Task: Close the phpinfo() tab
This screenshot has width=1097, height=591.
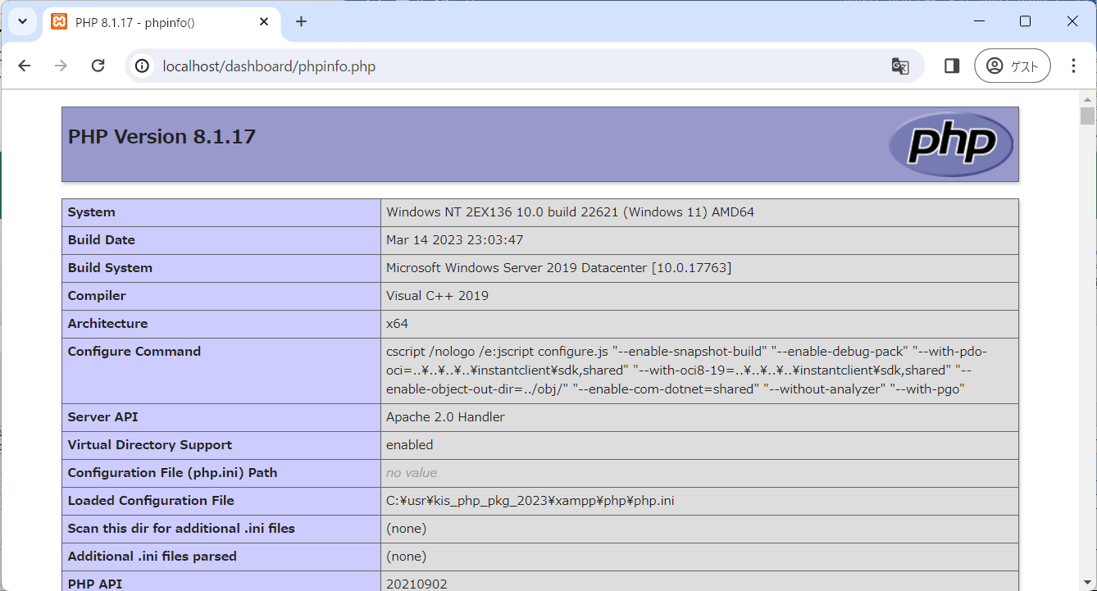Action: 264,22
